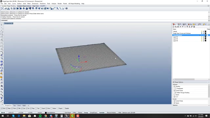Toggle Visible Through Shading checkbox
The height and width of the screenshot is (118, 210).
coord(176,92)
